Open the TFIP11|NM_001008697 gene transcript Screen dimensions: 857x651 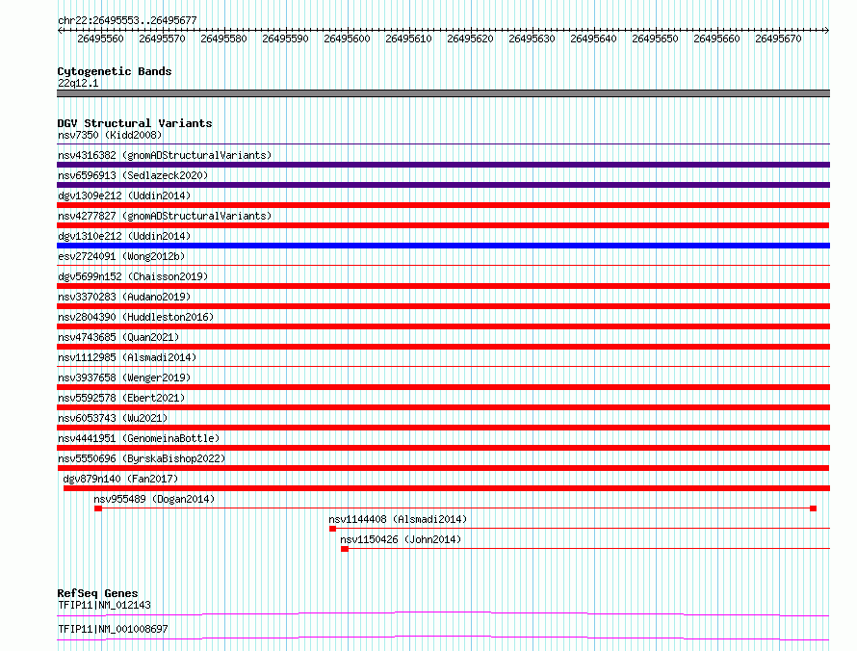113,629
